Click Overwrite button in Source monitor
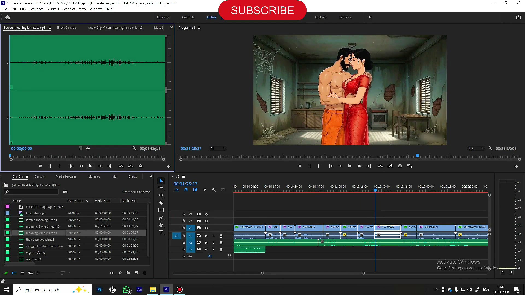The image size is (525, 295). [x=131, y=166]
